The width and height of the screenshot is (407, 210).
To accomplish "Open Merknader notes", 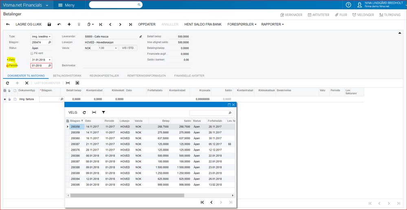I will [x=291, y=15].
